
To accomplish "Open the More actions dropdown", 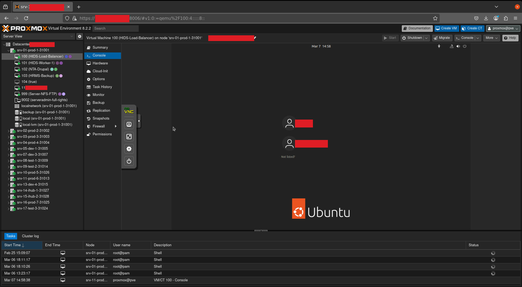I will [x=492, y=38].
